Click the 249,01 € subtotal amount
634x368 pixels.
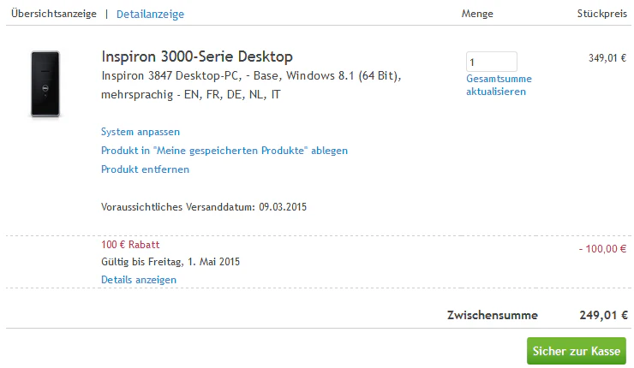click(x=603, y=315)
